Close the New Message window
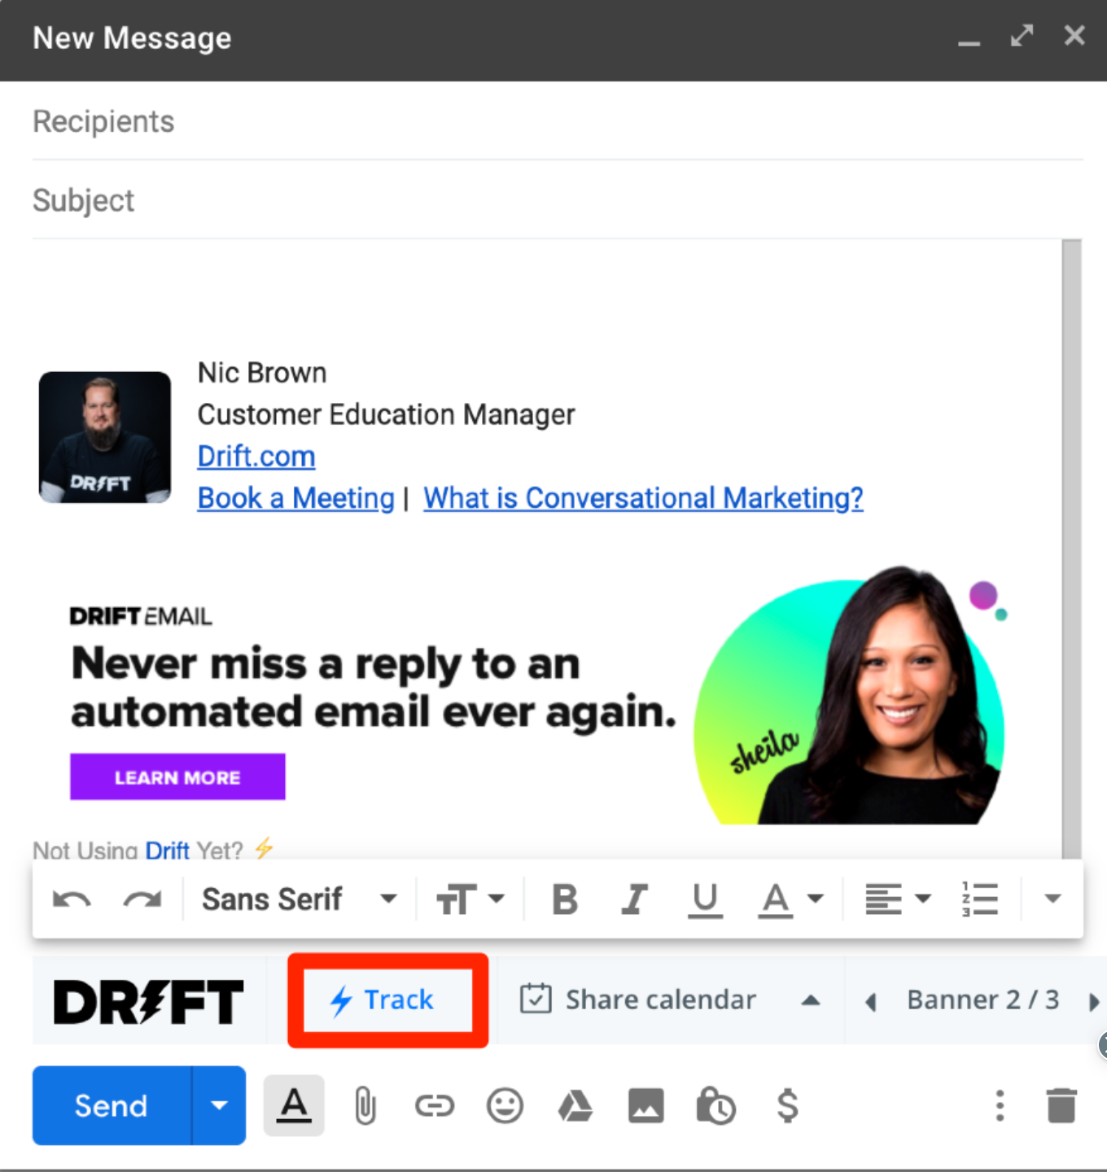1107x1172 pixels. (1074, 36)
